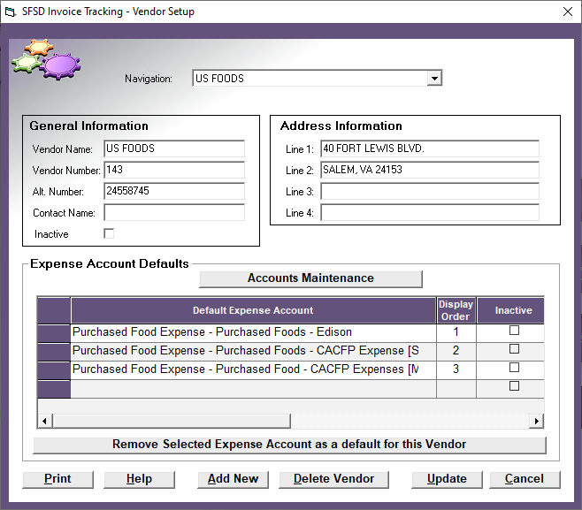Click the Add New button

233,479
